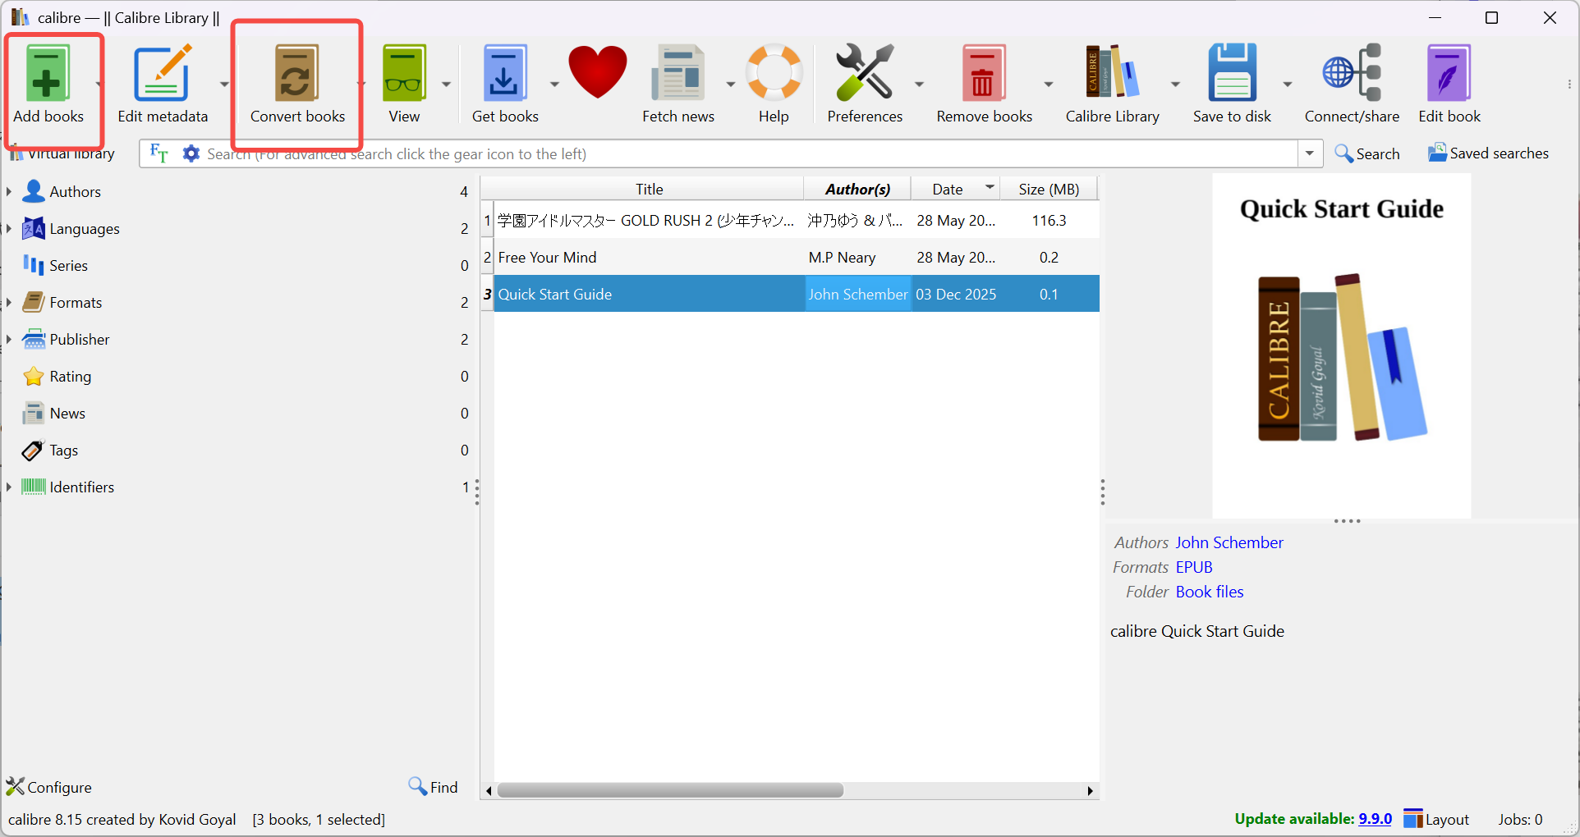
Task: Sort the book list by Title column
Action: click(649, 189)
